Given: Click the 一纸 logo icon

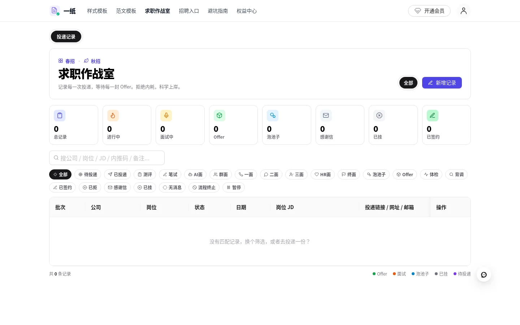Looking at the screenshot, I should pos(55,11).
